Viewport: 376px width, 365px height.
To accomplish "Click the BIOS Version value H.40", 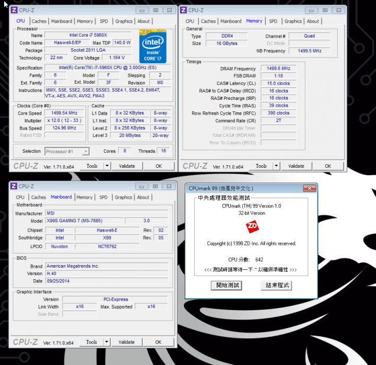I will point(107,273).
